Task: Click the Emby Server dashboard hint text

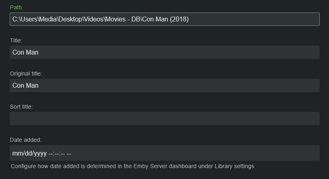Action: (x=132, y=166)
